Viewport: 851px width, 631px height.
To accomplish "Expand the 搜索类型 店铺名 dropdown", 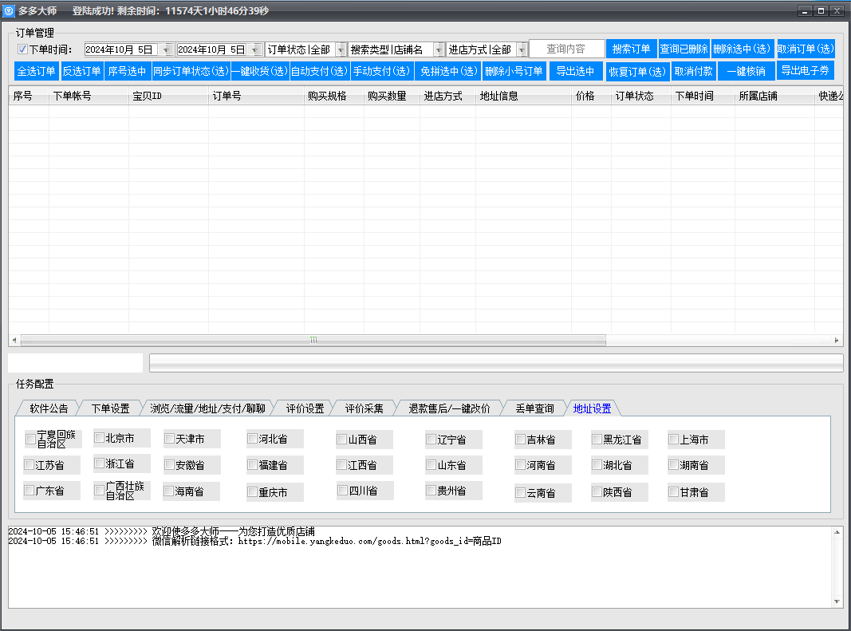I will click(438, 49).
